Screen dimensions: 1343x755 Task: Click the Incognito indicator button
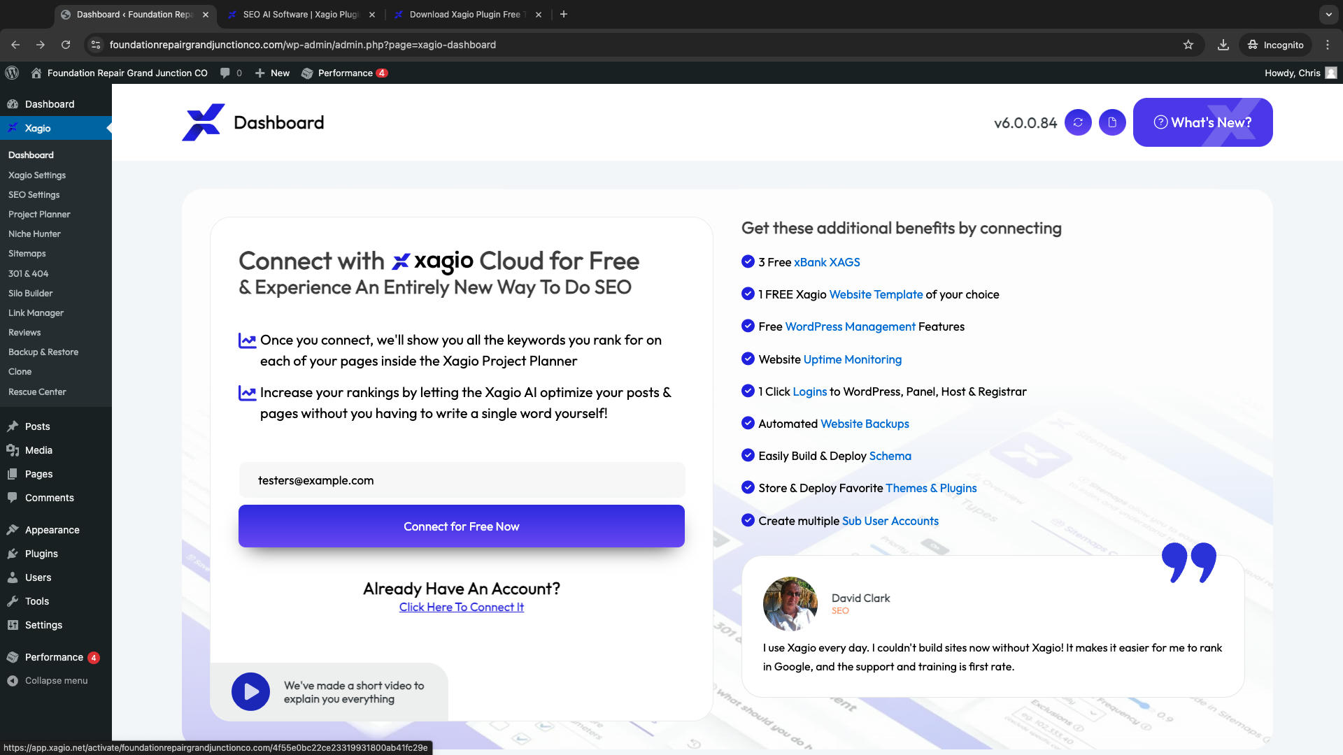click(x=1276, y=45)
